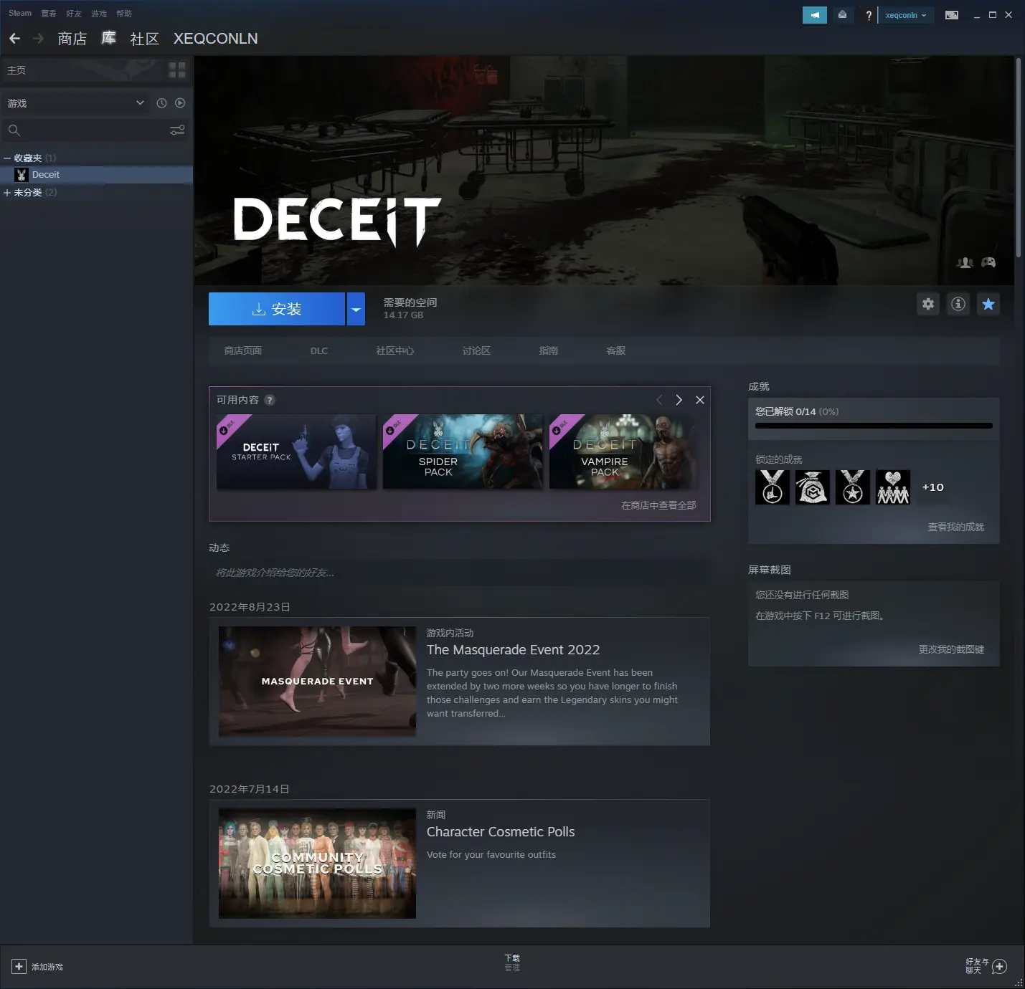Switch to Big Picture mode icon
Screen dimensions: 1025x989
click(952, 15)
